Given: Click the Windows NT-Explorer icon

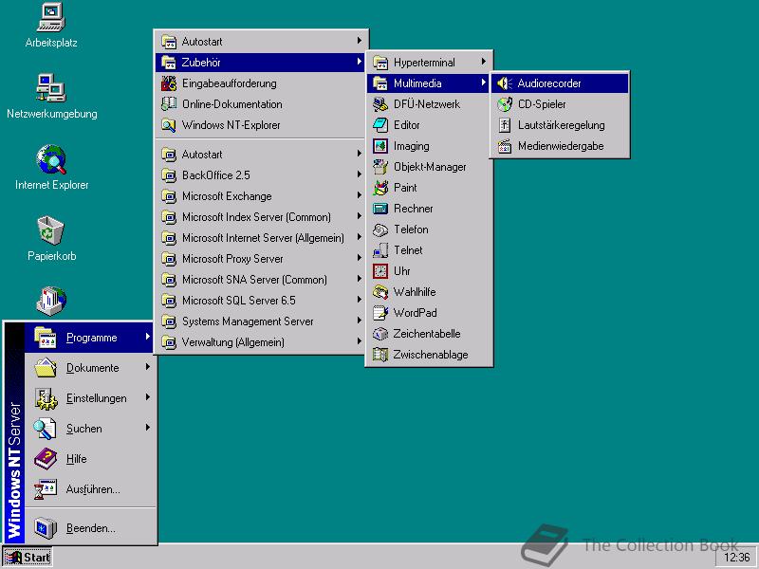Looking at the screenshot, I should (169, 125).
